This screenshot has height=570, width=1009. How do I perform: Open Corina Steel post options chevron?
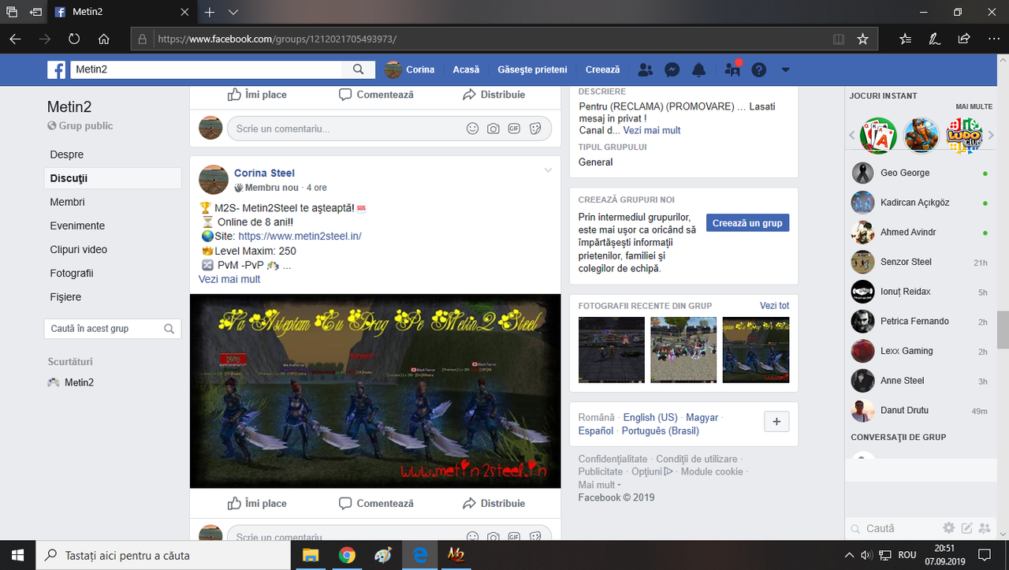pyautogui.click(x=549, y=170)
